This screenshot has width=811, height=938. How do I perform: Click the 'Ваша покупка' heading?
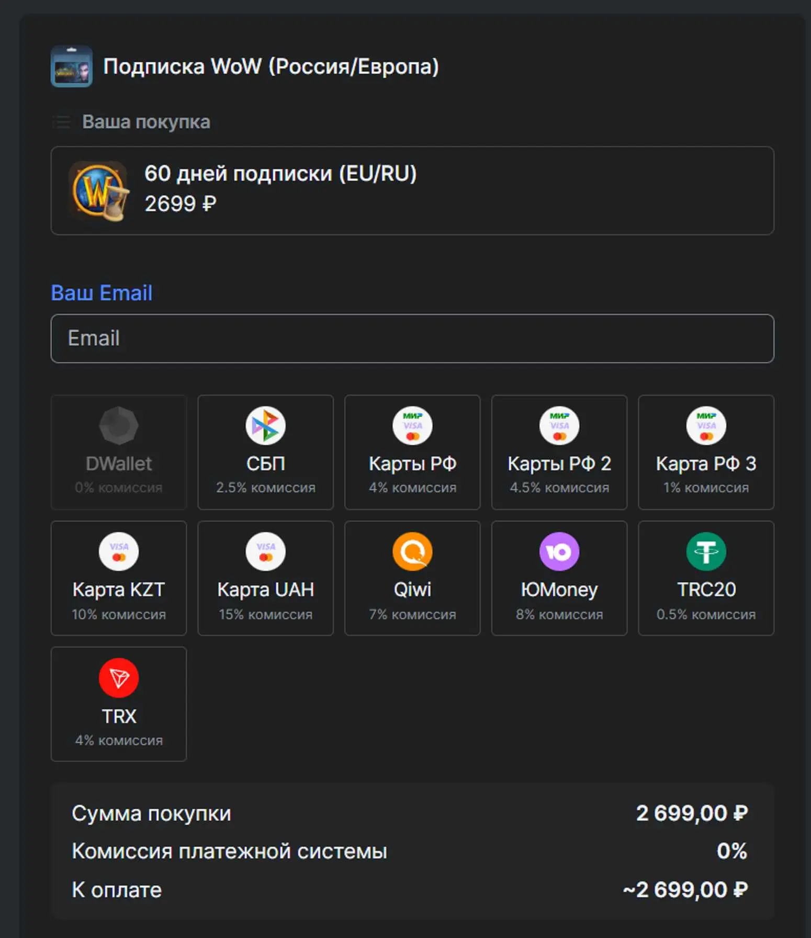(146, 122)
